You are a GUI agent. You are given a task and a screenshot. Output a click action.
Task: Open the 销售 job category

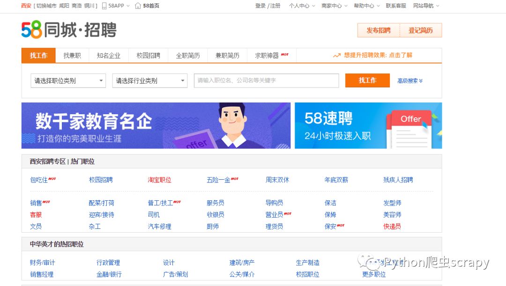[36, 203]
